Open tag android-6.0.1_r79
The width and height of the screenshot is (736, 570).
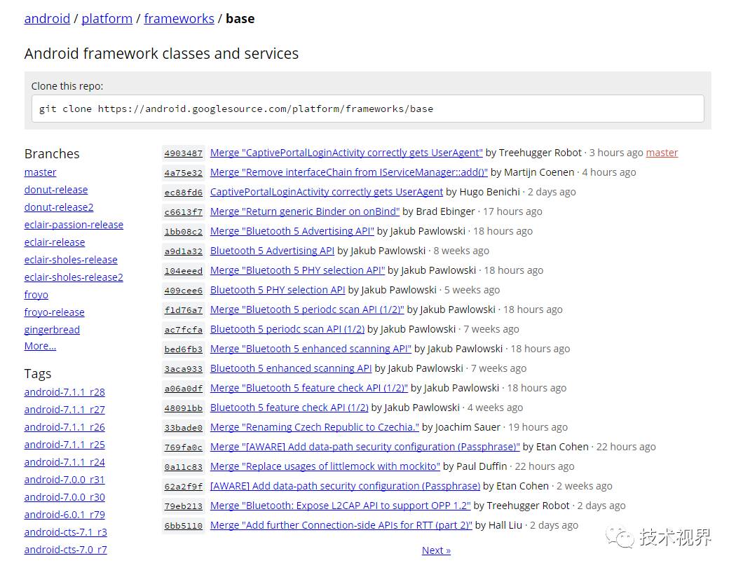tap(64, 515)
